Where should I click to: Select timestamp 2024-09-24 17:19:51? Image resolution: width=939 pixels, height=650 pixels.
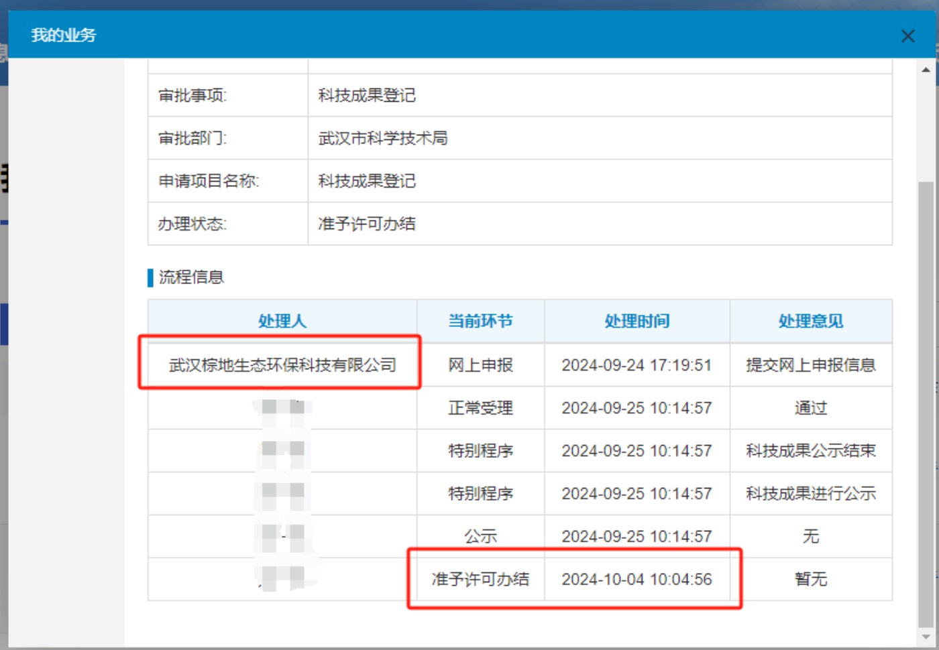[637, 365]
